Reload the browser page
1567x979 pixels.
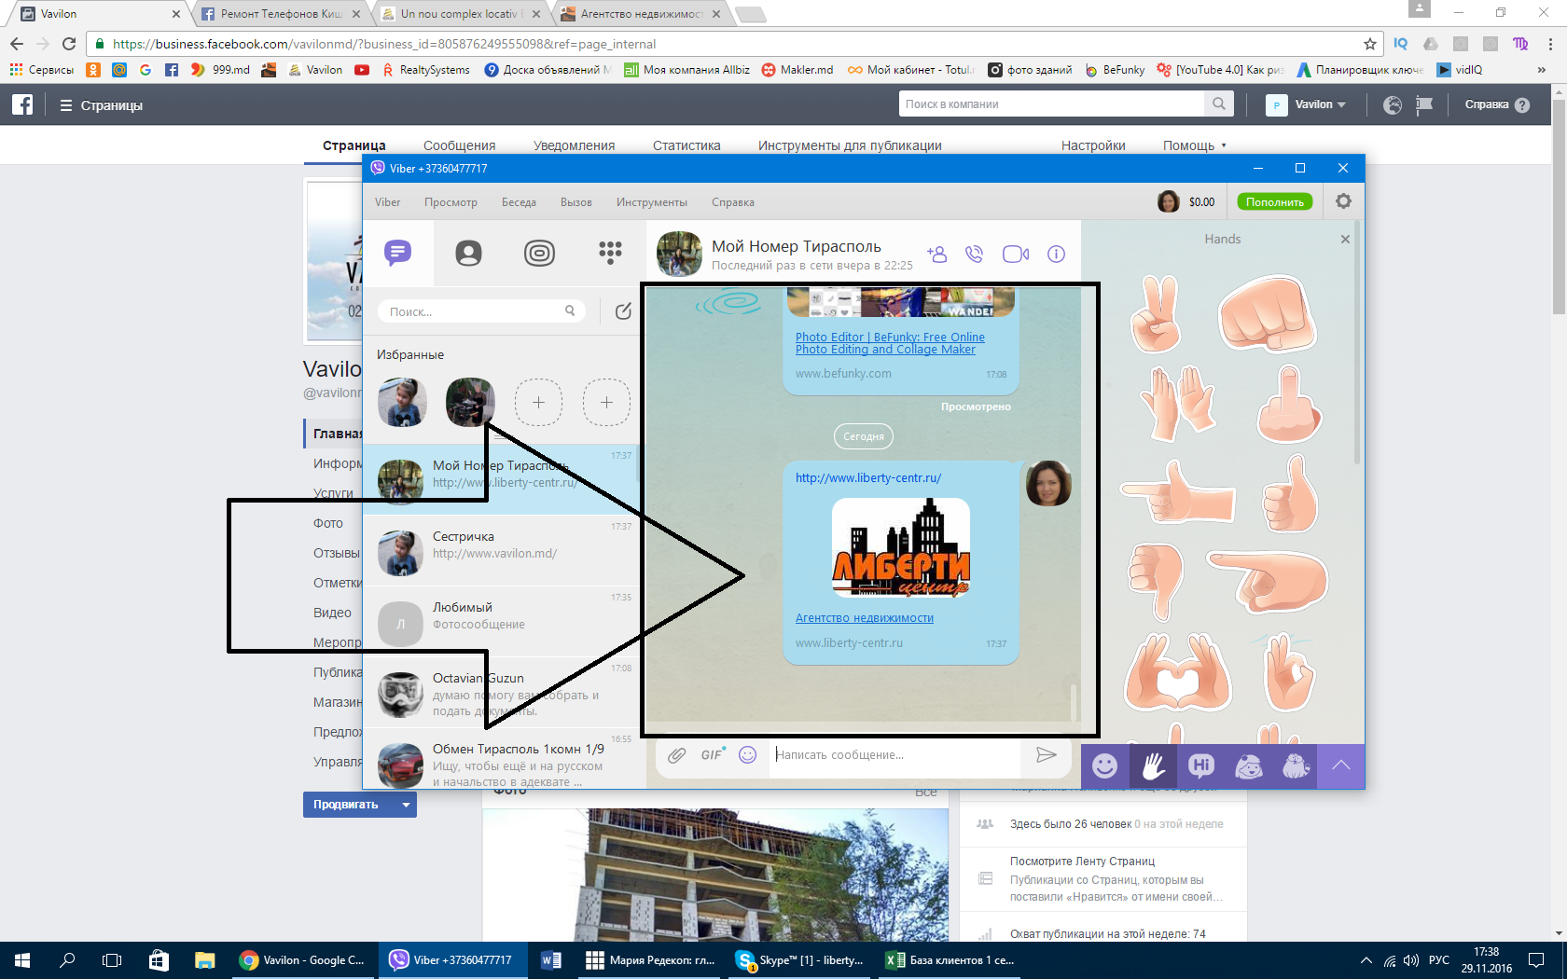coord(69,44)
